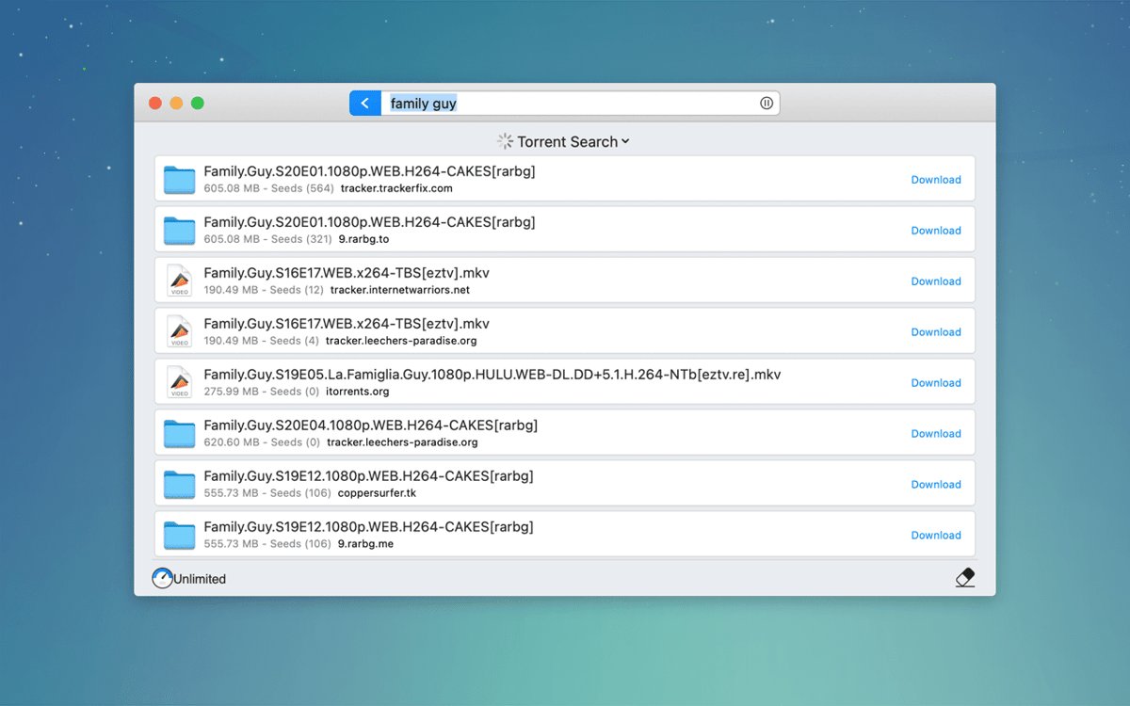The width and height of the screenshot is (1130, 706).
Task: Download the S20E01 torrent from 9.rarbg.to
Action: click(935, 231)
